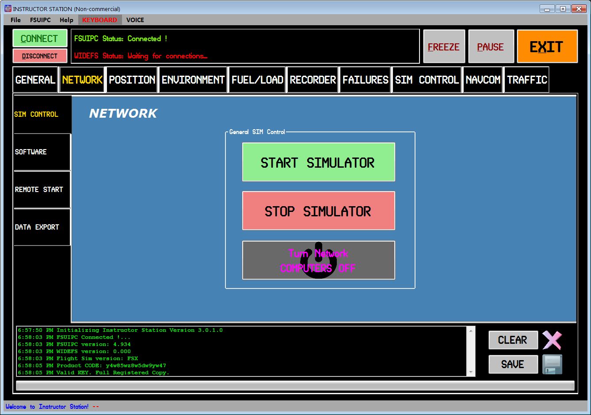Click the green CONNECT button
The image size is (591, 415).
40,38
